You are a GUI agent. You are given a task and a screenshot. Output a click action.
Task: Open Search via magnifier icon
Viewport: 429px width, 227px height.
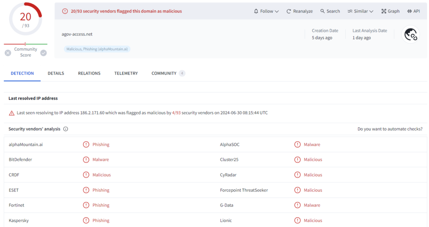tap(323, 11)
